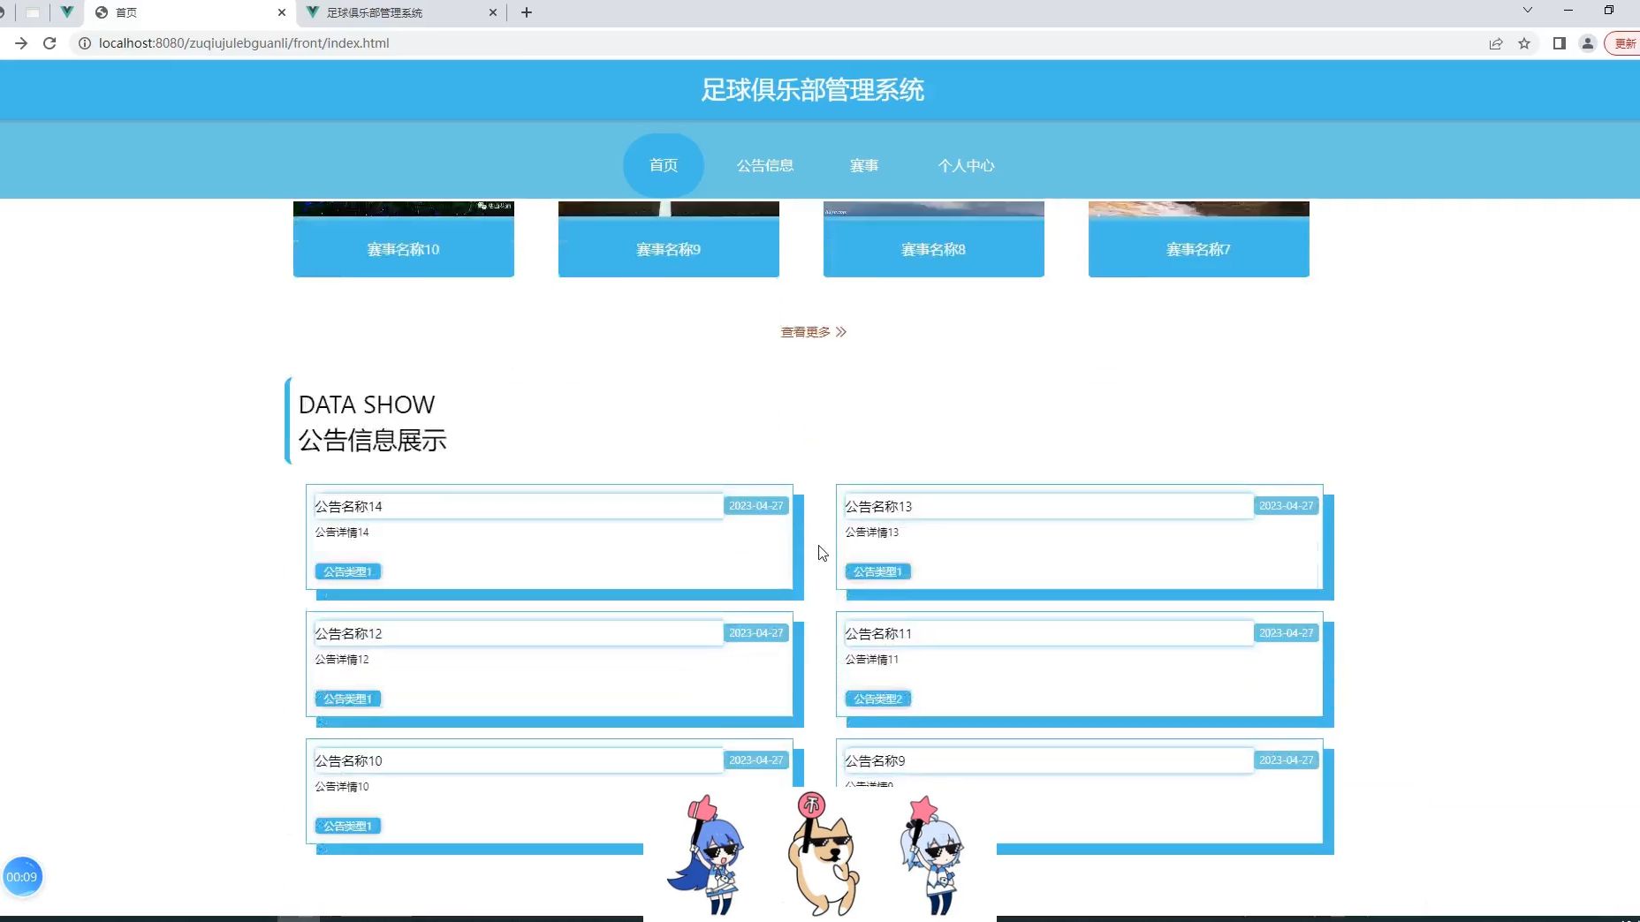Screen dimensions: 1640x922
Task: Click the 公告类型1 tag on 公告名称10
Action: 346,826
